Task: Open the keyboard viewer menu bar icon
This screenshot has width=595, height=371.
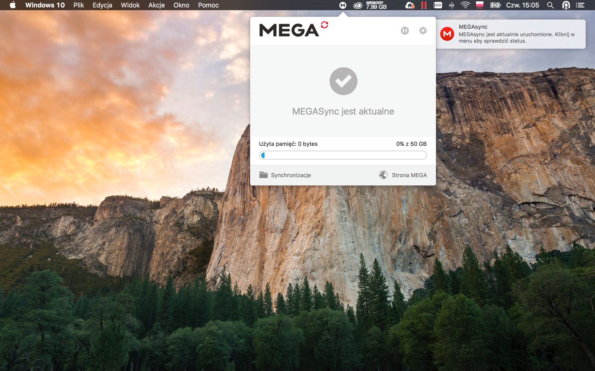Action: 438,5
